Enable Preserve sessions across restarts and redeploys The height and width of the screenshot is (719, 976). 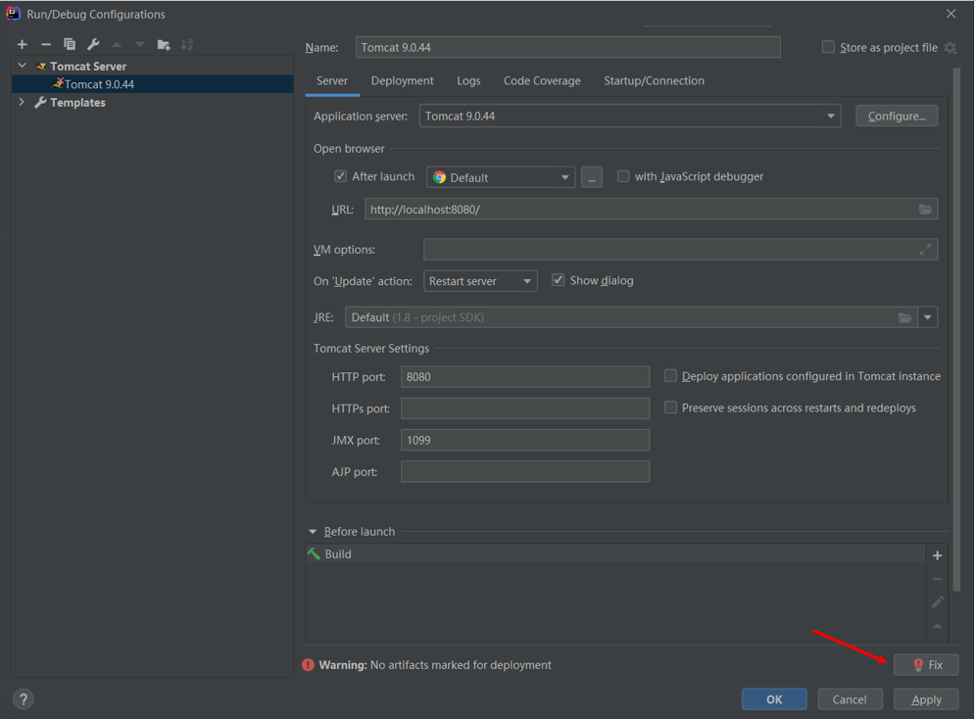(x=670, y=407)
